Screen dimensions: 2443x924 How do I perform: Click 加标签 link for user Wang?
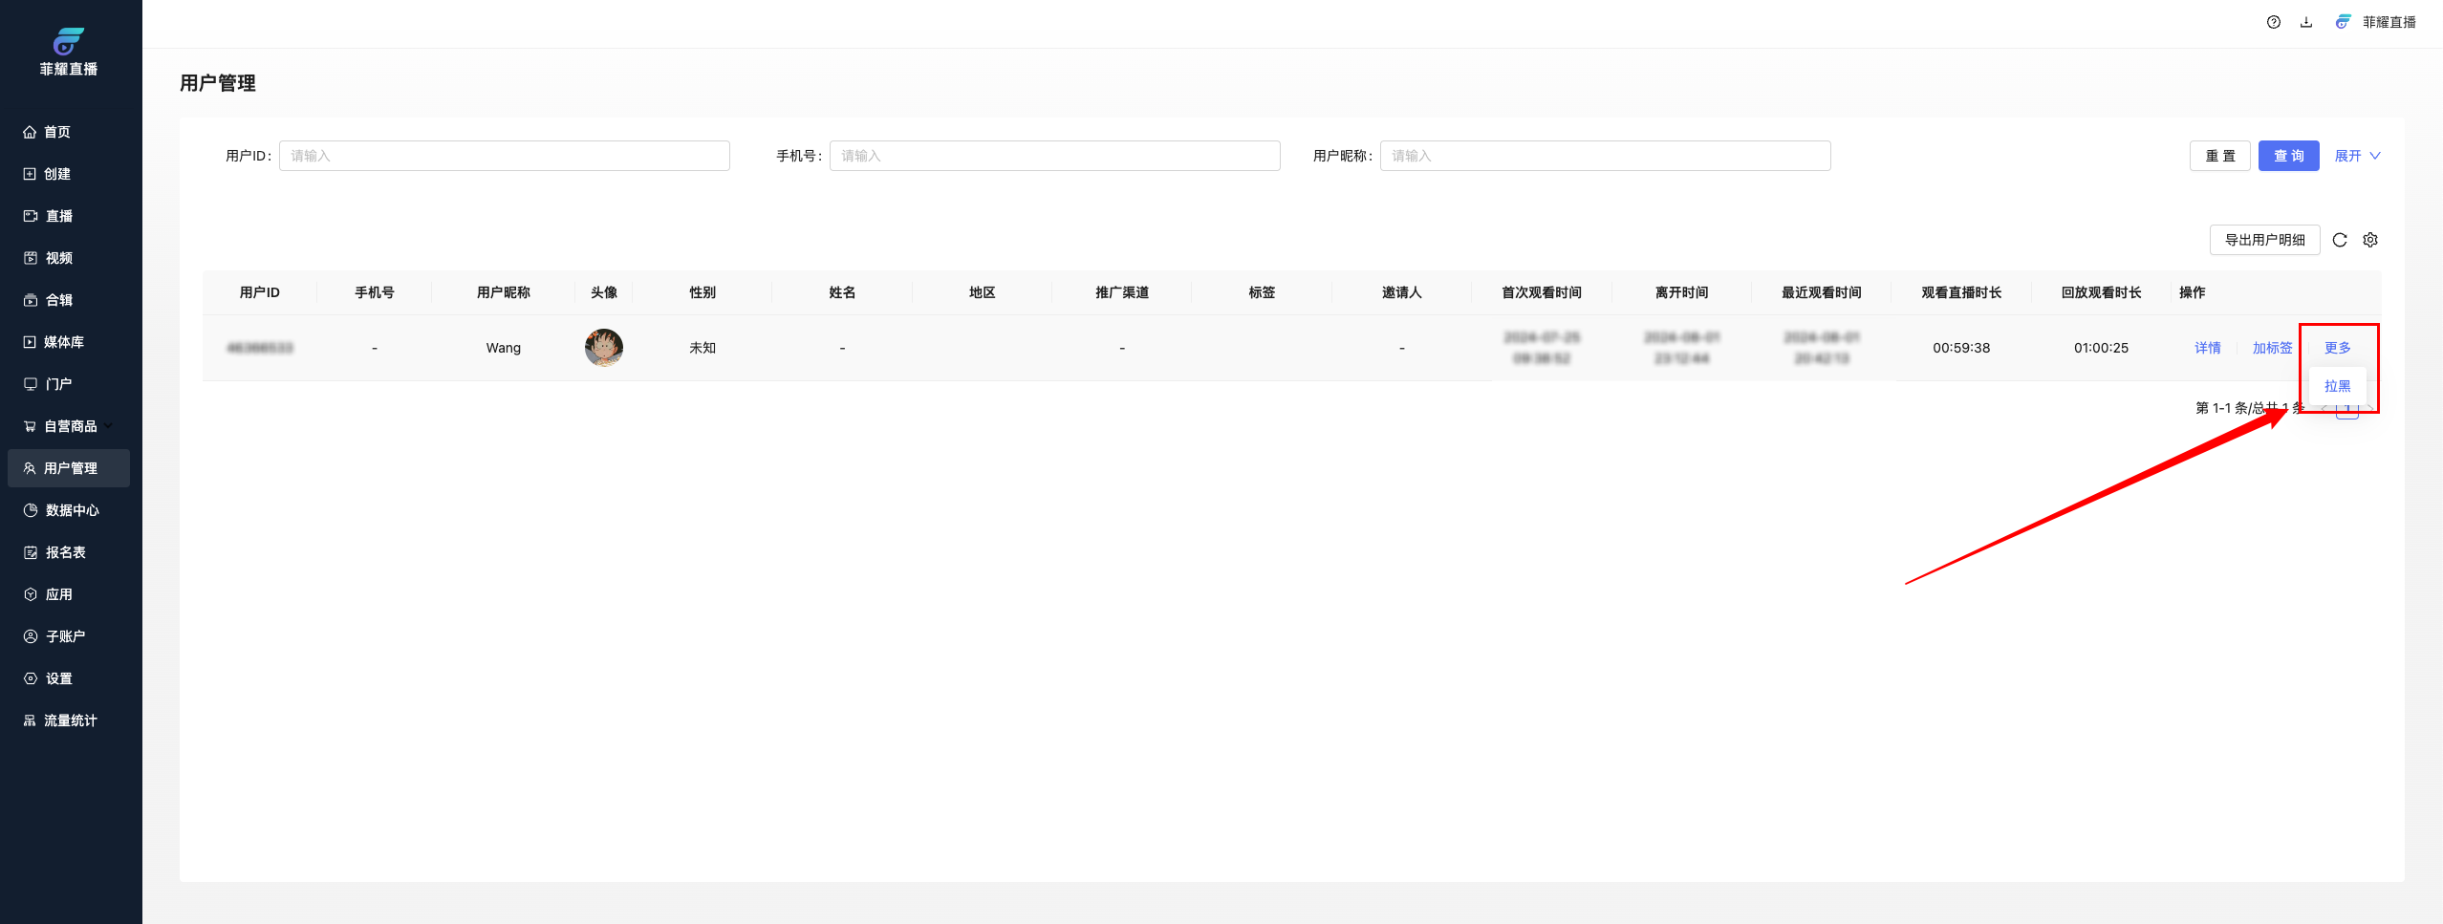2271,348
